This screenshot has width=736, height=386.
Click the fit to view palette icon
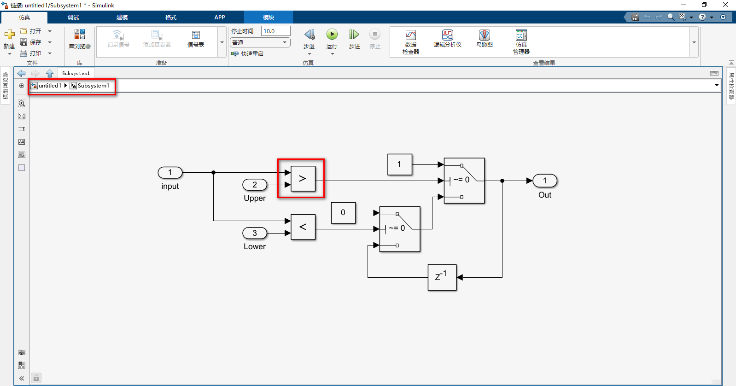coord(22,116)
